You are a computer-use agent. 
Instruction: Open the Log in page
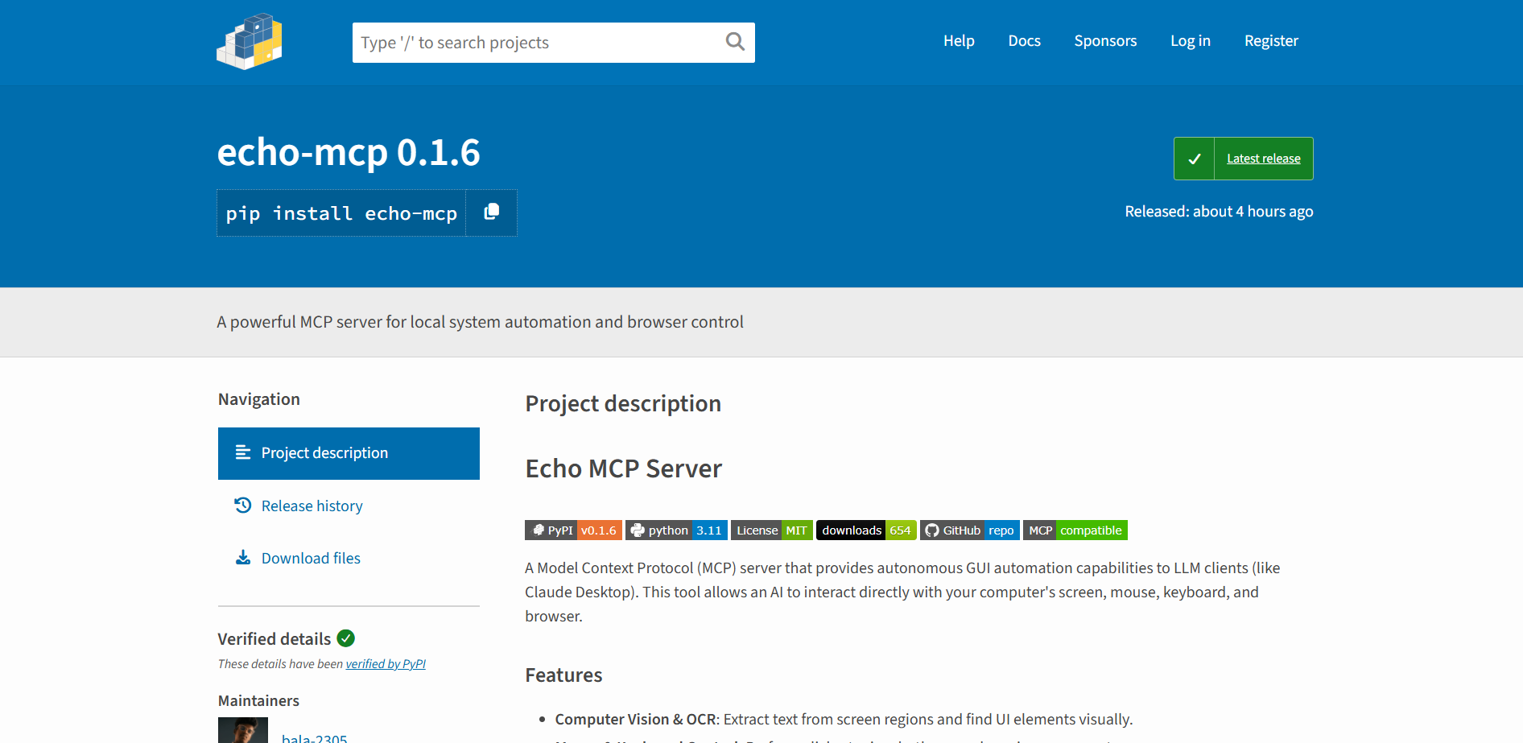click(x=1191, y=41)
